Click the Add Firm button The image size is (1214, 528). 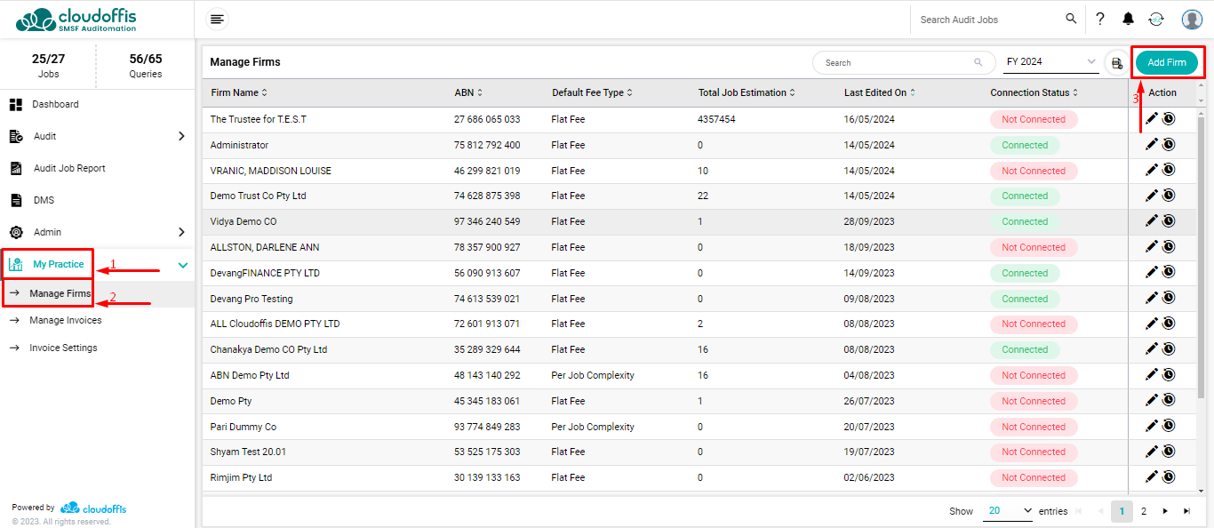tap(1166, 62)
